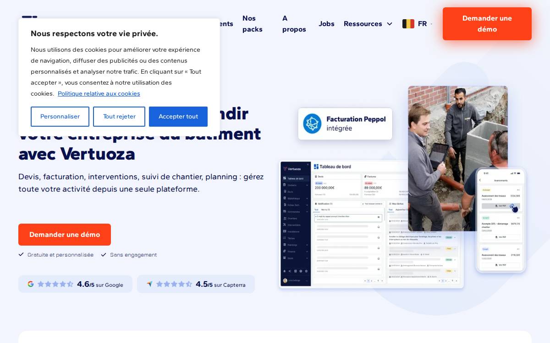Click the Peppol network icon
This screenshot has width=550, height=343.
tap(312, 123)
